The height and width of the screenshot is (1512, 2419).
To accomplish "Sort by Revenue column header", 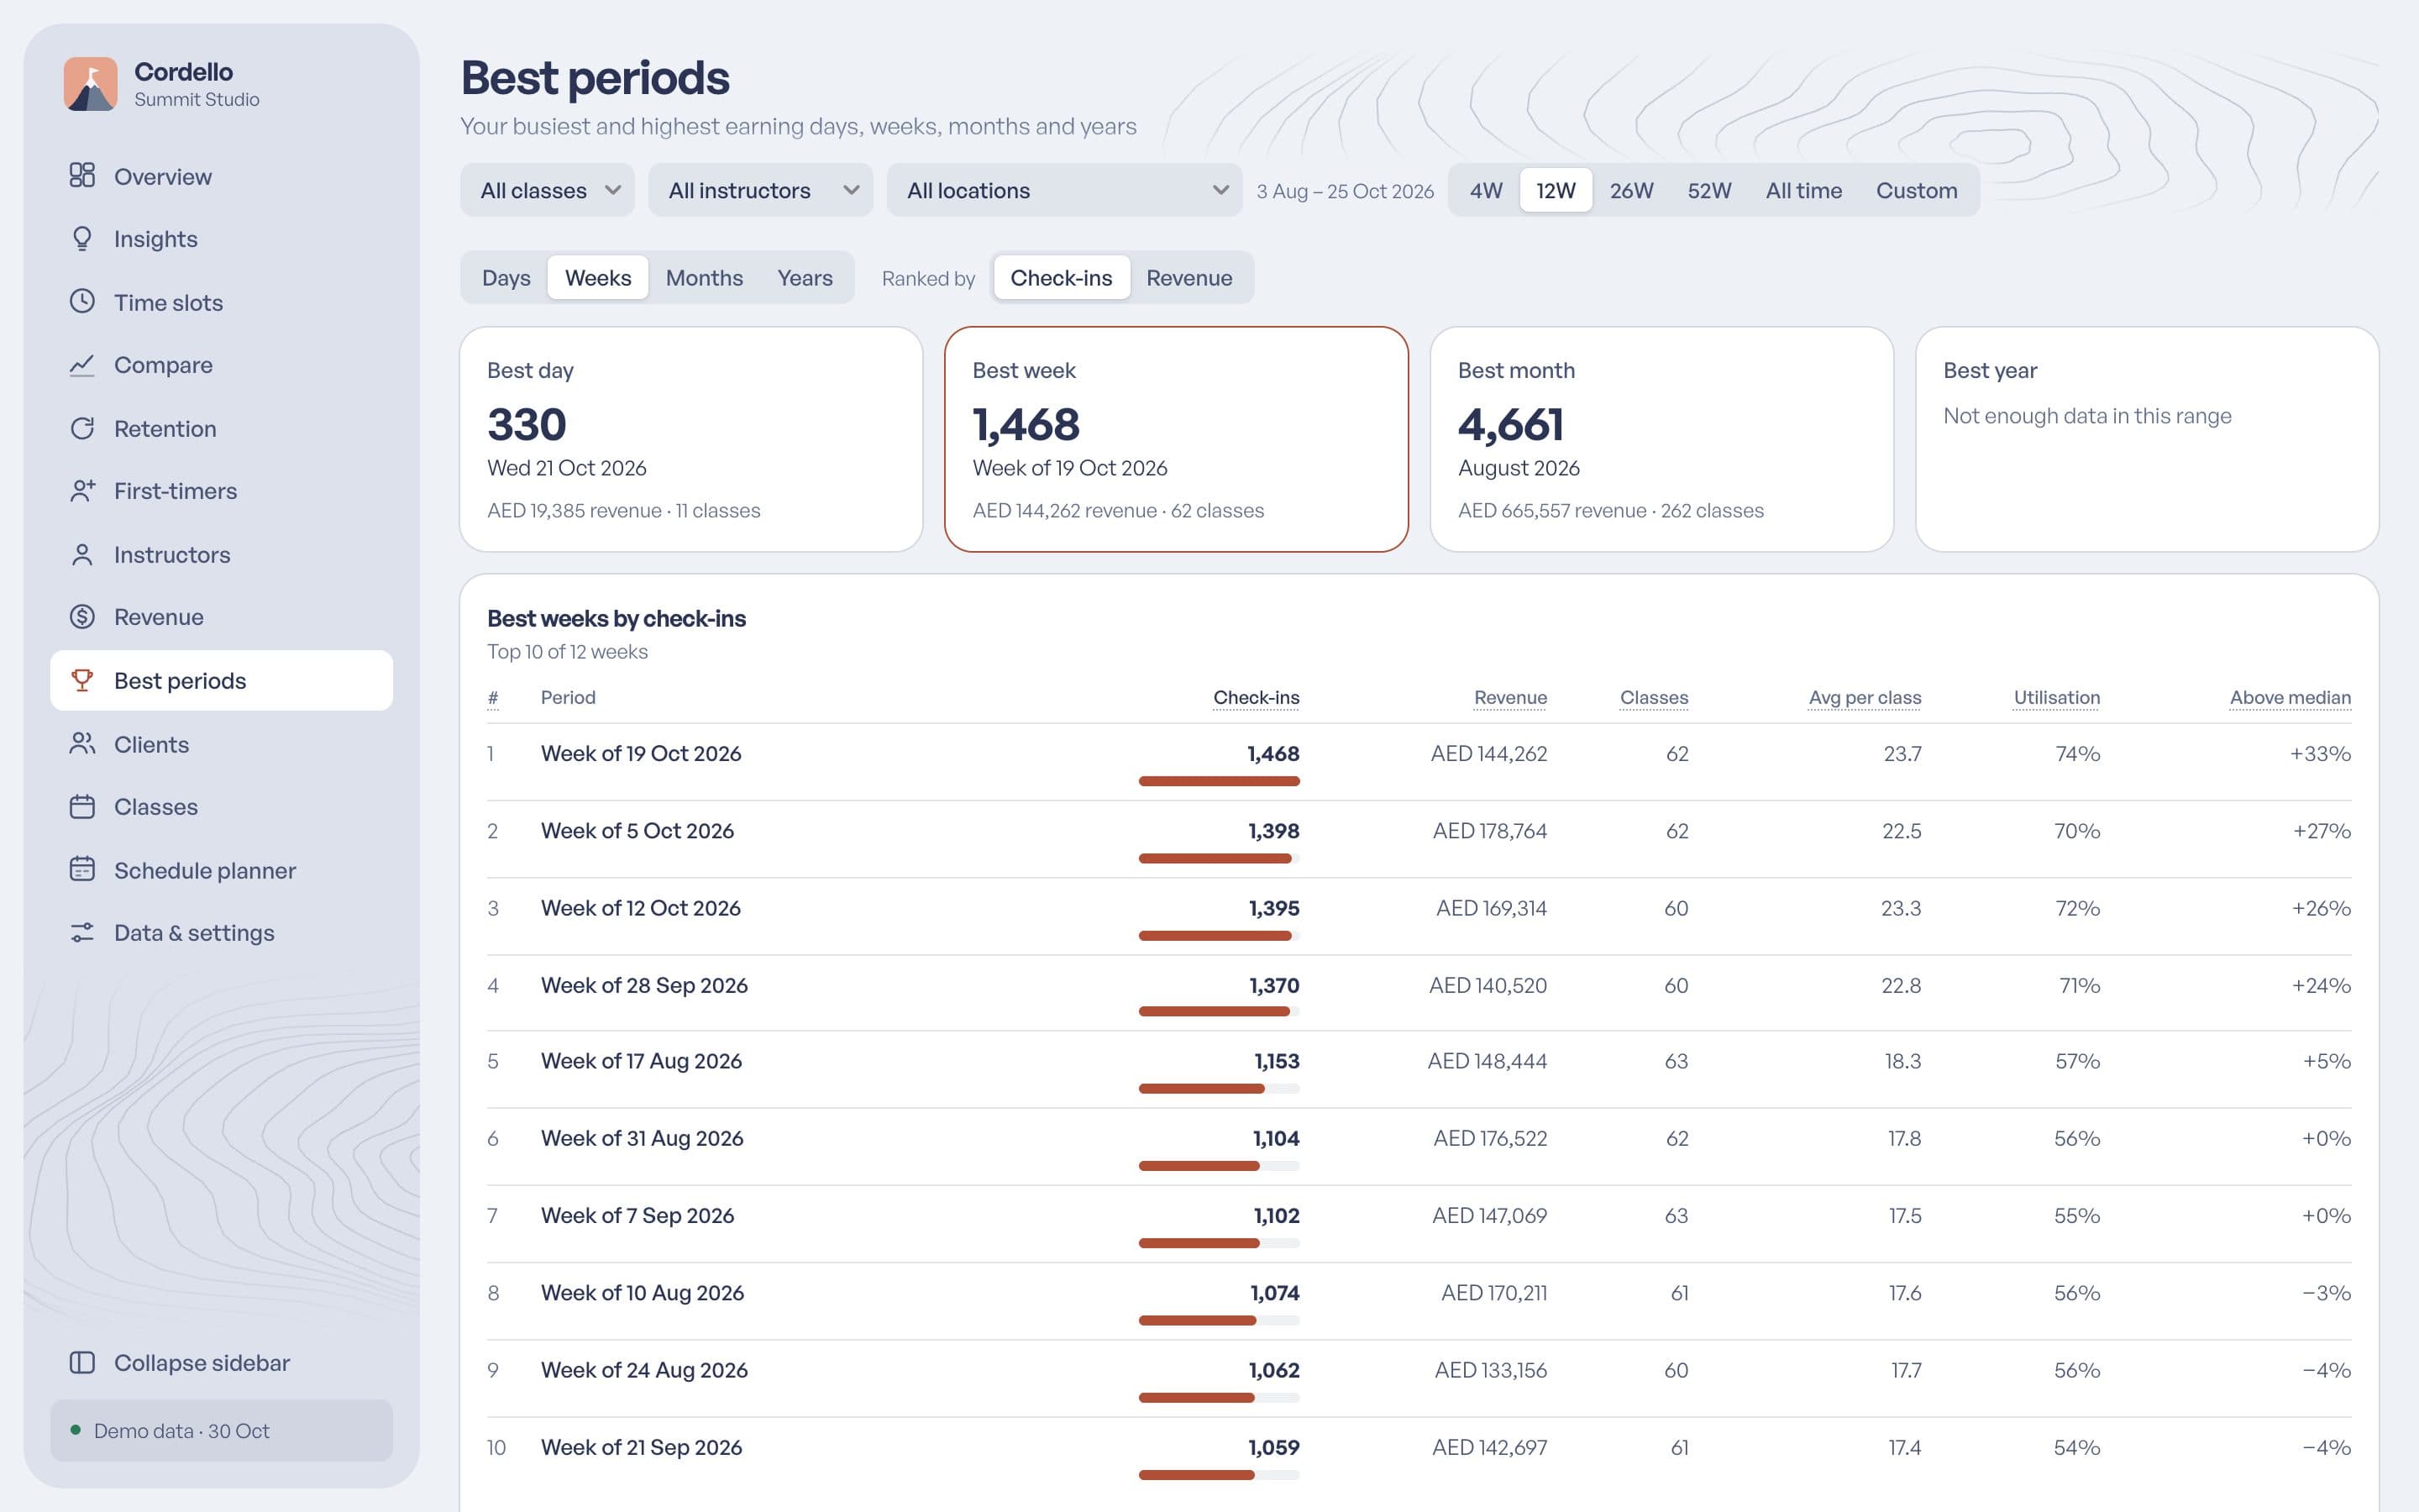I will [1509, 698].
